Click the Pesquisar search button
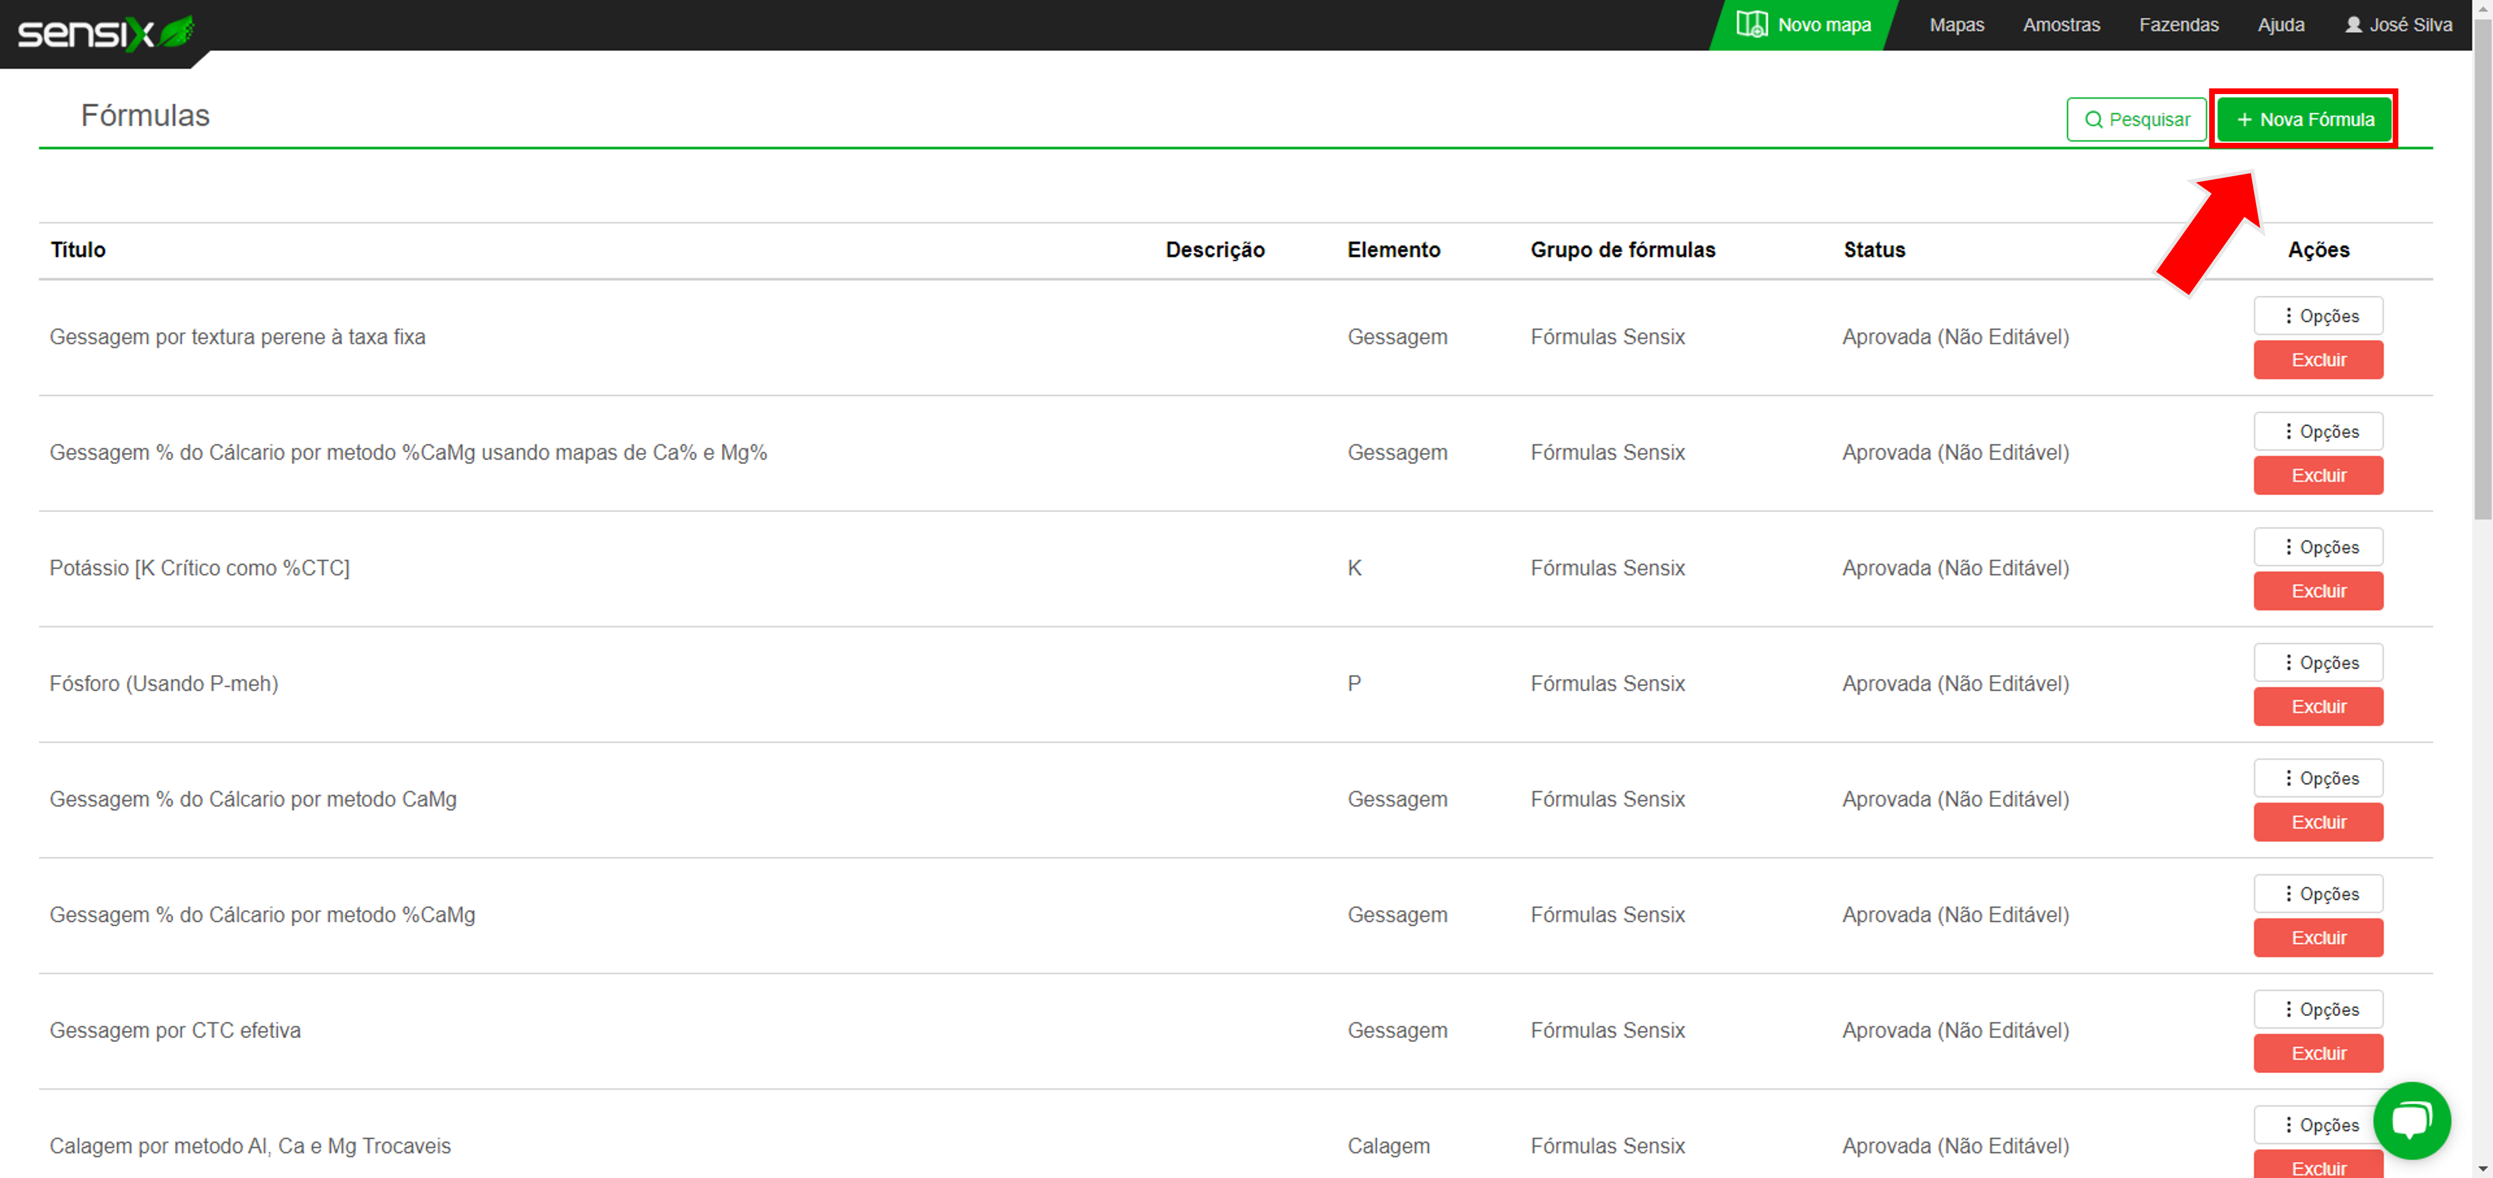Viewport: 2493px width, 1178px height. pyautogui.click(x=2136, y=119)
